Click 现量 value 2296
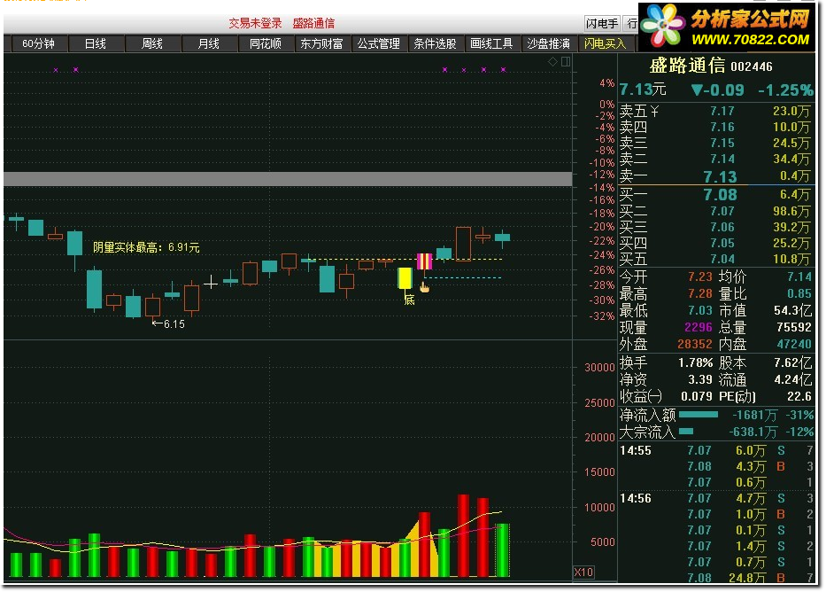 pyautogui.click(x=699, y=327)
